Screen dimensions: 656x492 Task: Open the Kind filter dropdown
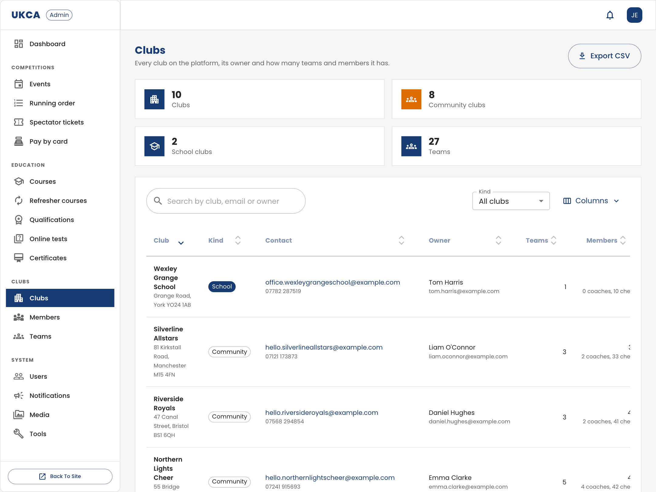pyautogui.click(x=511, y=201)
